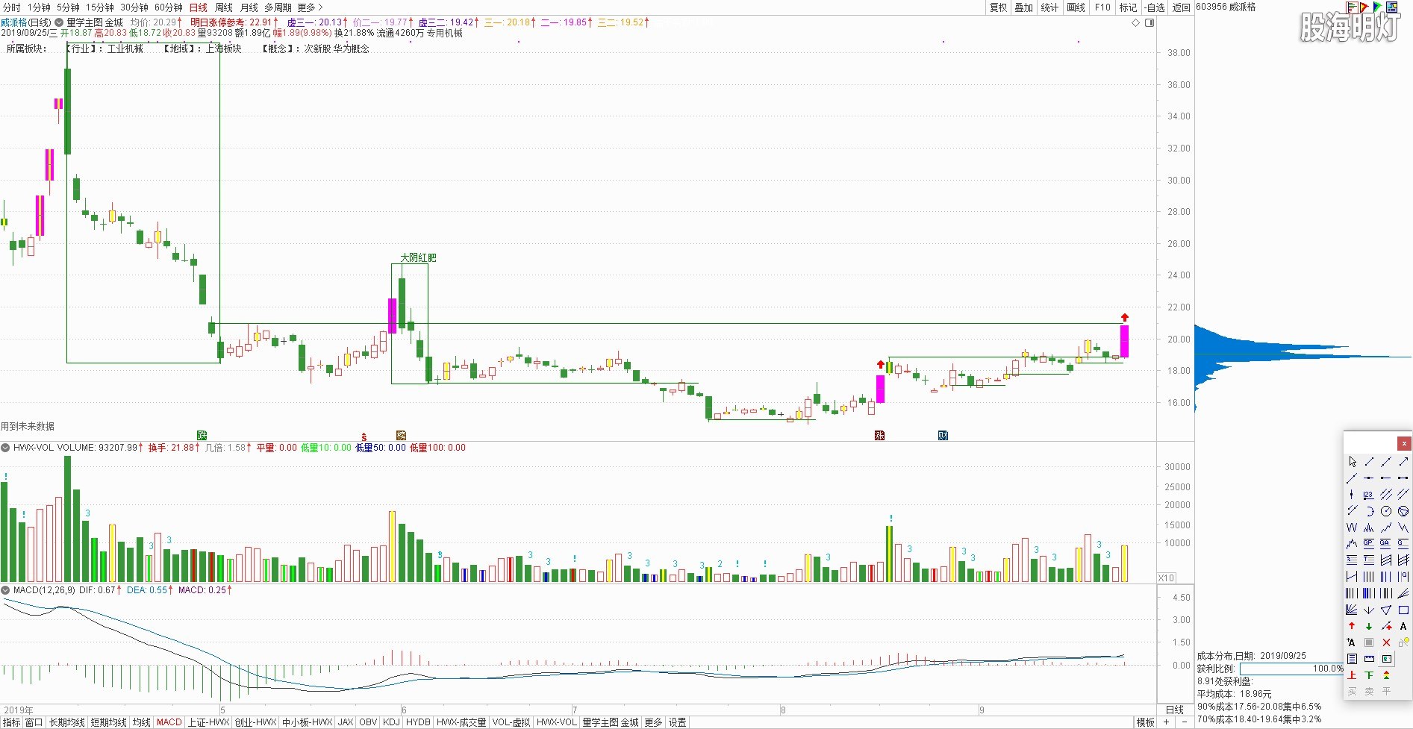Select the W-shaped wave pattern tool

click(x=1352, y=527)
